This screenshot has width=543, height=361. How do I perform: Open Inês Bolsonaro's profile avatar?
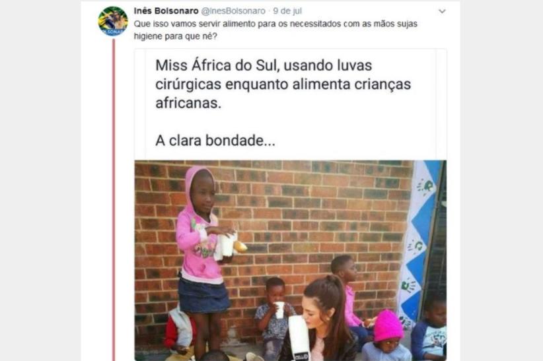point(113,20)
